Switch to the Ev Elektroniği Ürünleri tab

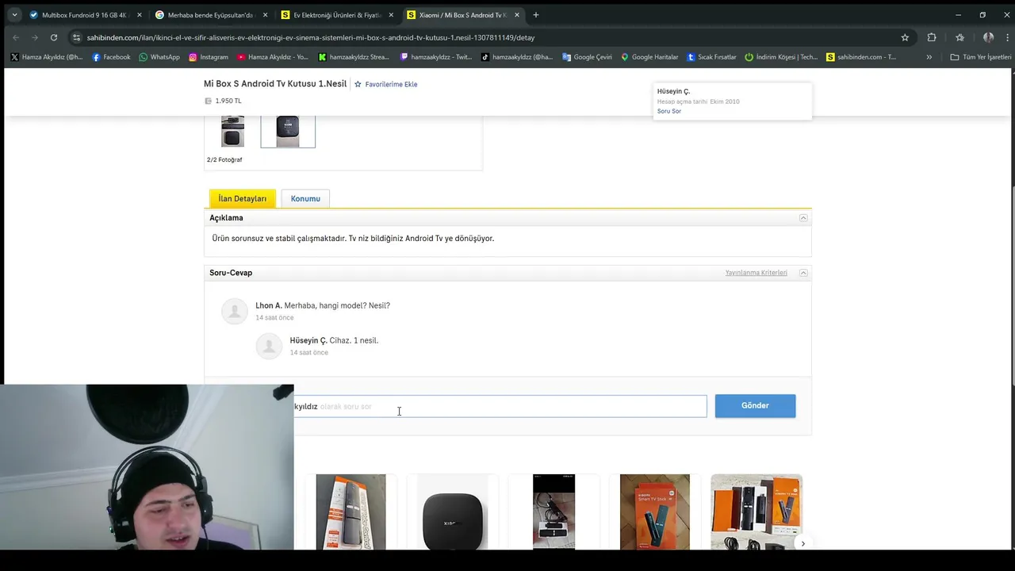pos(337,15)
